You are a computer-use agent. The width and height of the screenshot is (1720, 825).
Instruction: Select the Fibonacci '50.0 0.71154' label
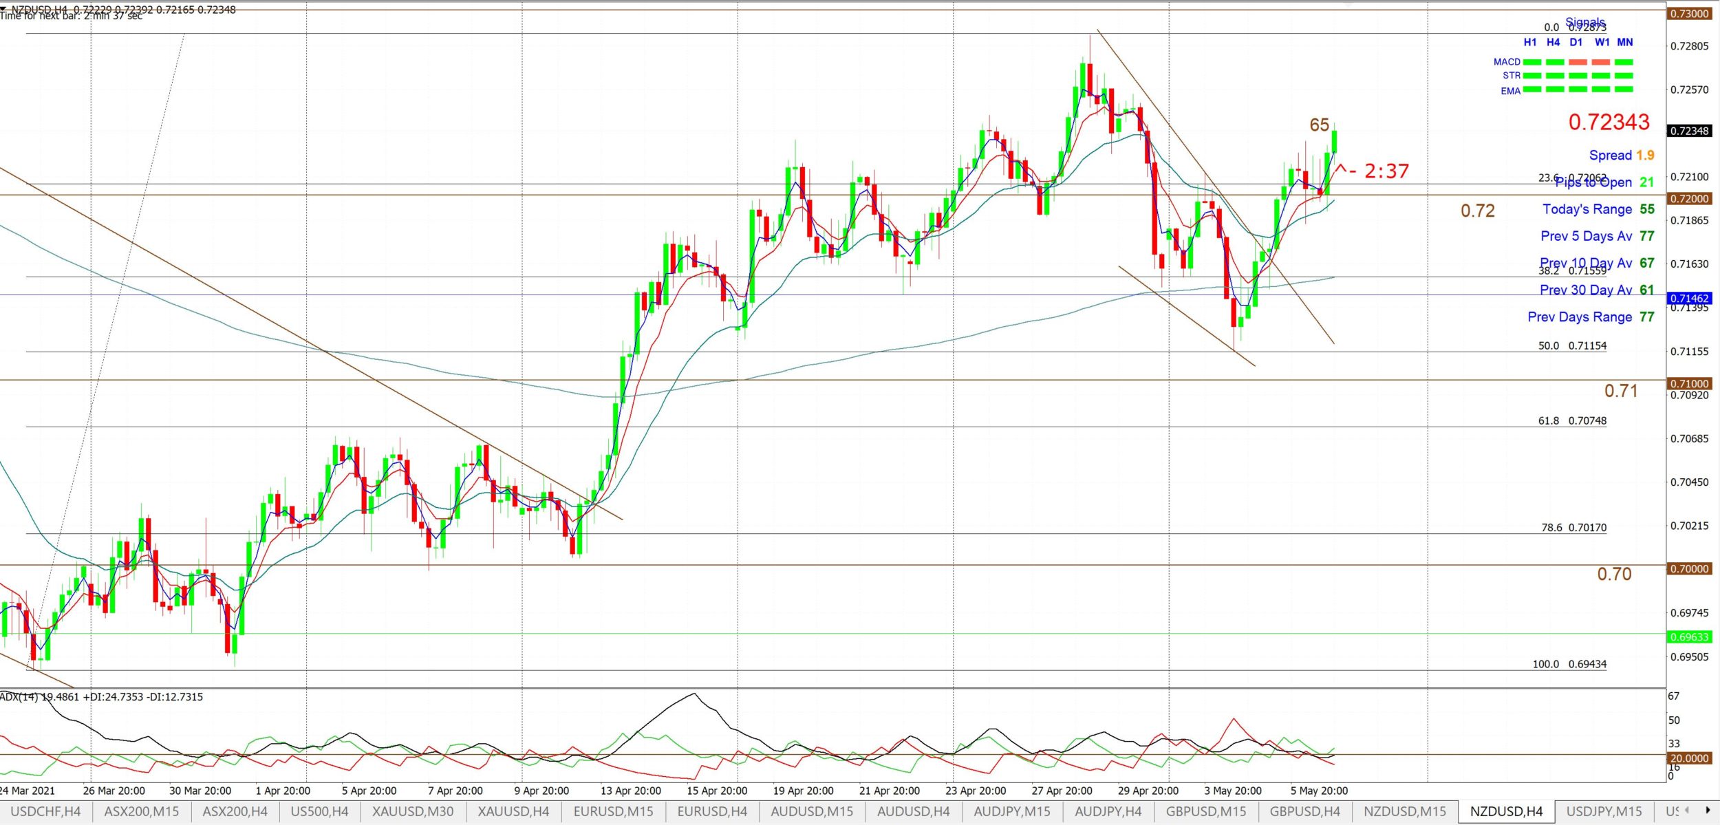(x=1572, y=345)
